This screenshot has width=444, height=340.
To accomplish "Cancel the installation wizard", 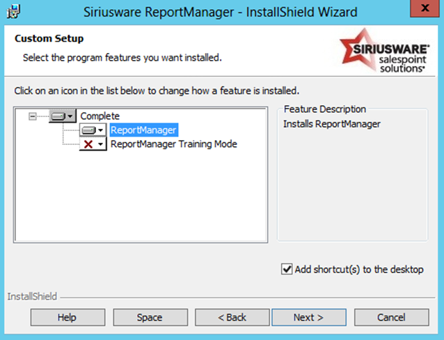I will (390, 318).
